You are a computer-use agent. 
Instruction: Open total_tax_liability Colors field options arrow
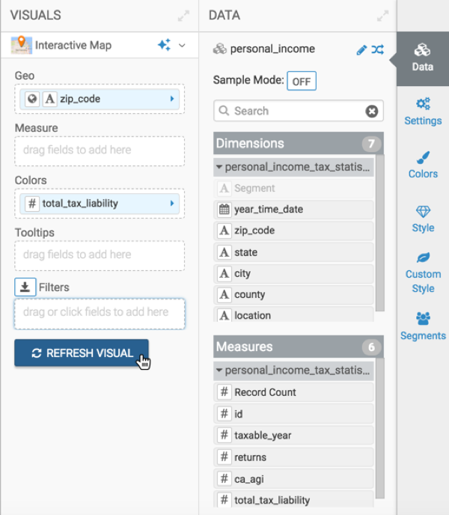(x=173, y=203)
